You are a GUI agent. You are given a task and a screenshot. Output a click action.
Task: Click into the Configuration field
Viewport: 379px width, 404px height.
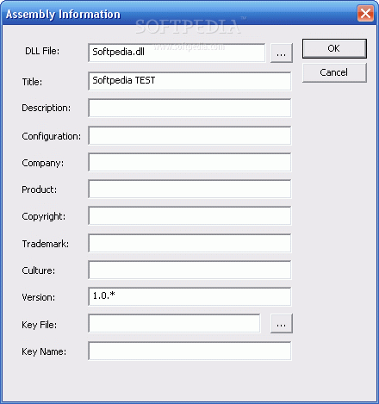click(x=189, y=135)
